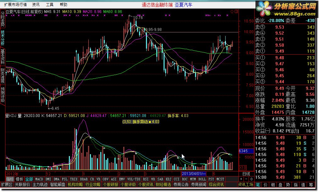Switch indicator to MACD
This screenshot has width=319, height=192.
tap(39, 179)
